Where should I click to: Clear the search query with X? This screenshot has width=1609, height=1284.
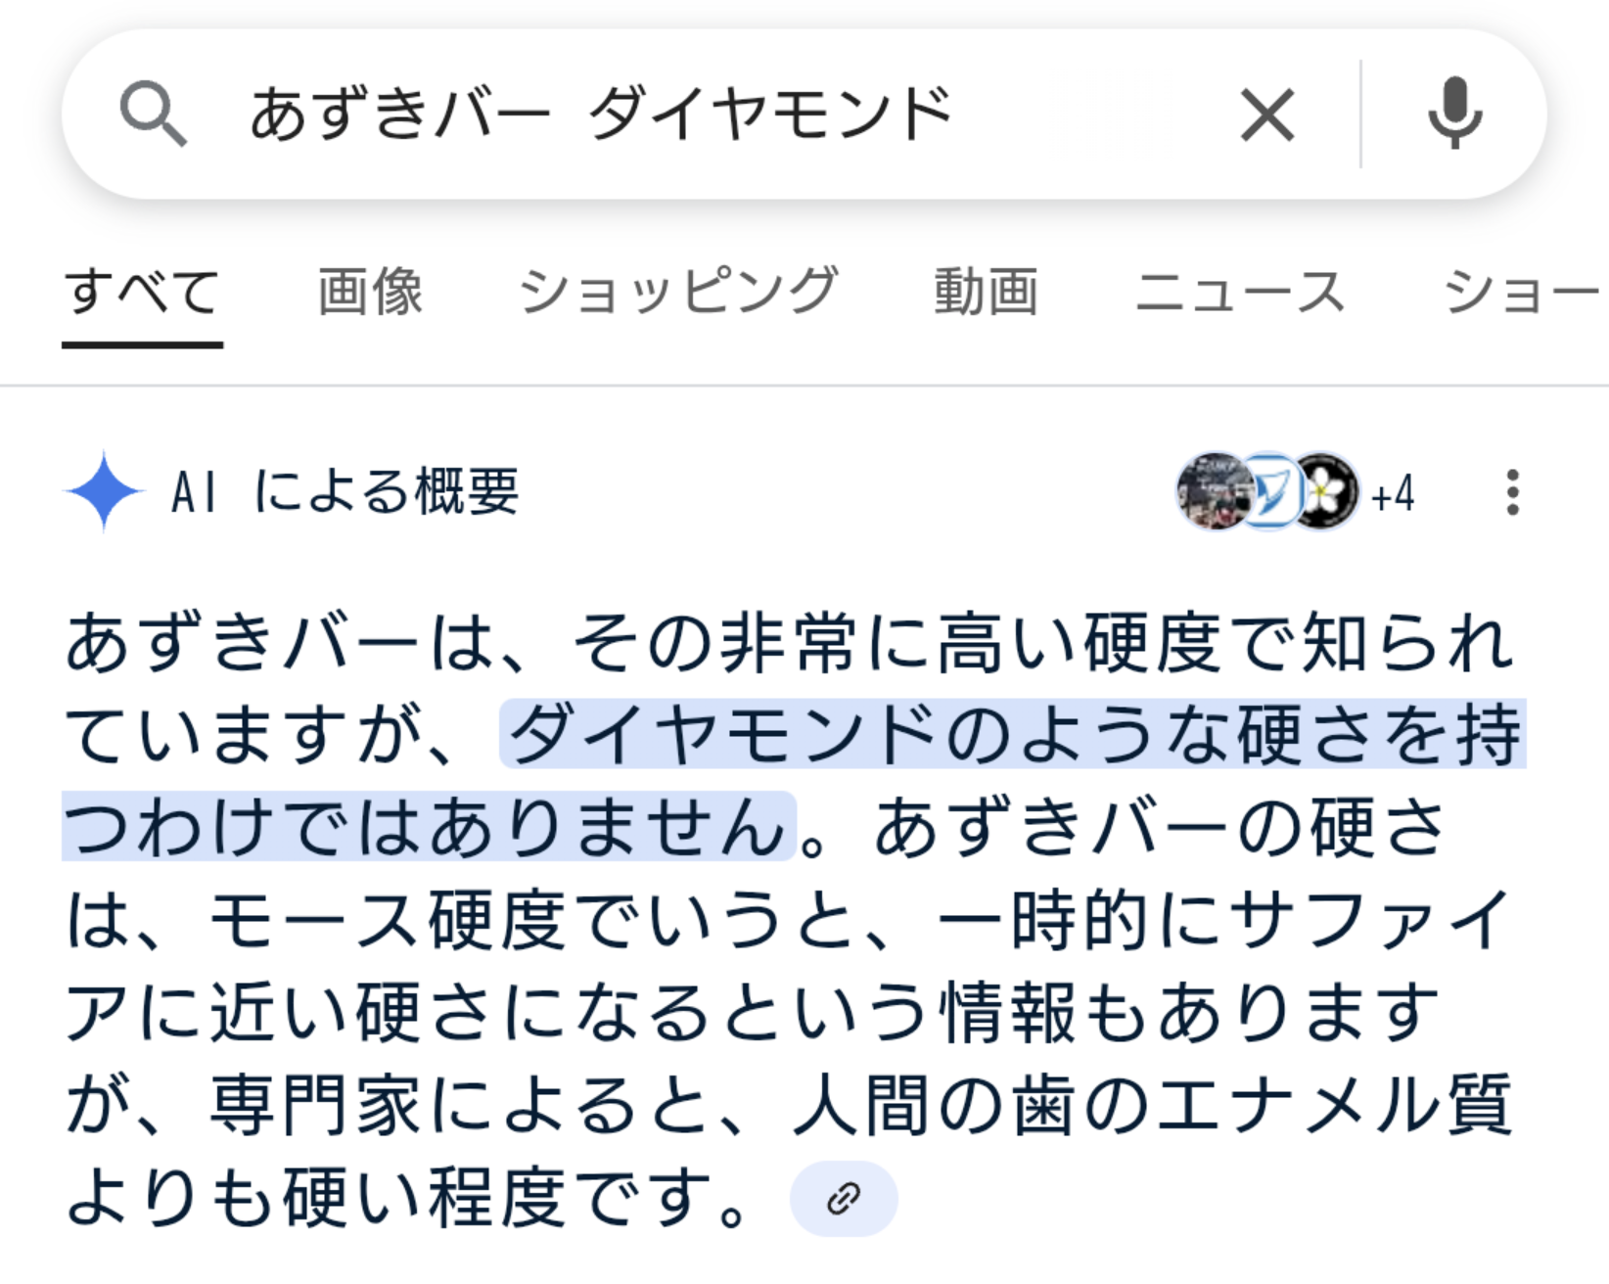[1267, 115]
